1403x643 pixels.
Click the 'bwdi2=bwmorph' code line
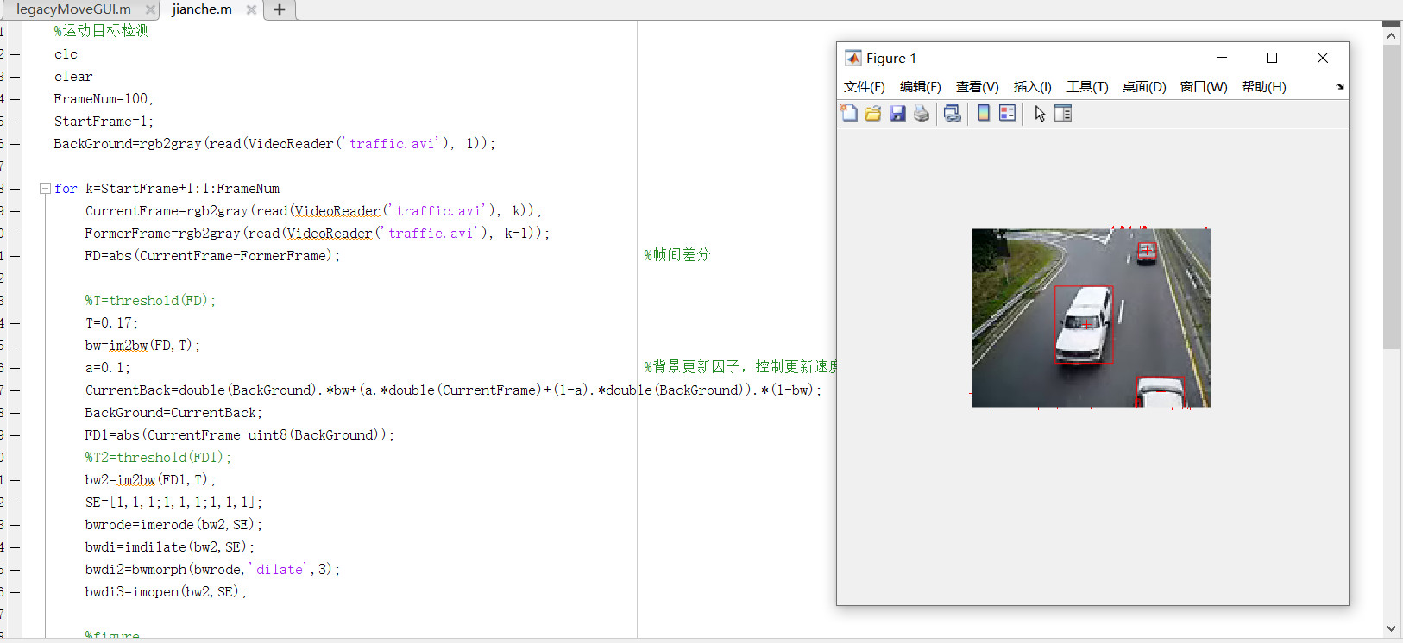coord(212,570)
